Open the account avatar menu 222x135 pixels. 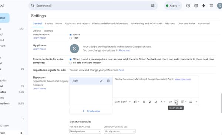(219, 6)
